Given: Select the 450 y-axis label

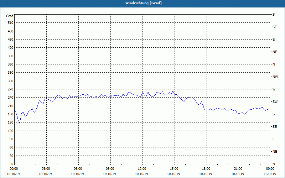Looking at the screenshot, I should 11,40.
